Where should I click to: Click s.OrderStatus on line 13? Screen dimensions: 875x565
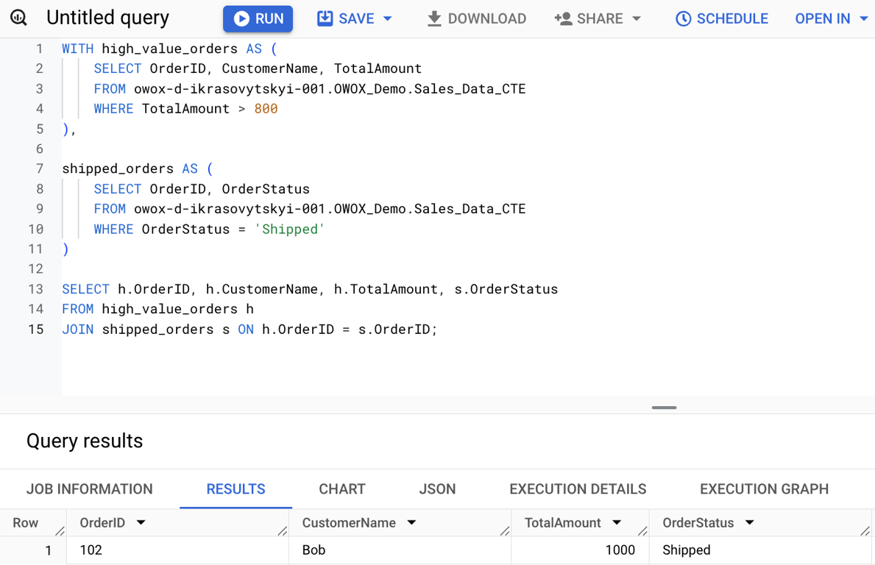pyautogui.click(x=506, y=289)
